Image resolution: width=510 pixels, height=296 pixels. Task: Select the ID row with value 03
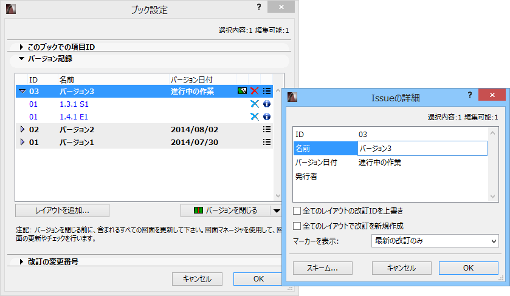pos(390,135)
